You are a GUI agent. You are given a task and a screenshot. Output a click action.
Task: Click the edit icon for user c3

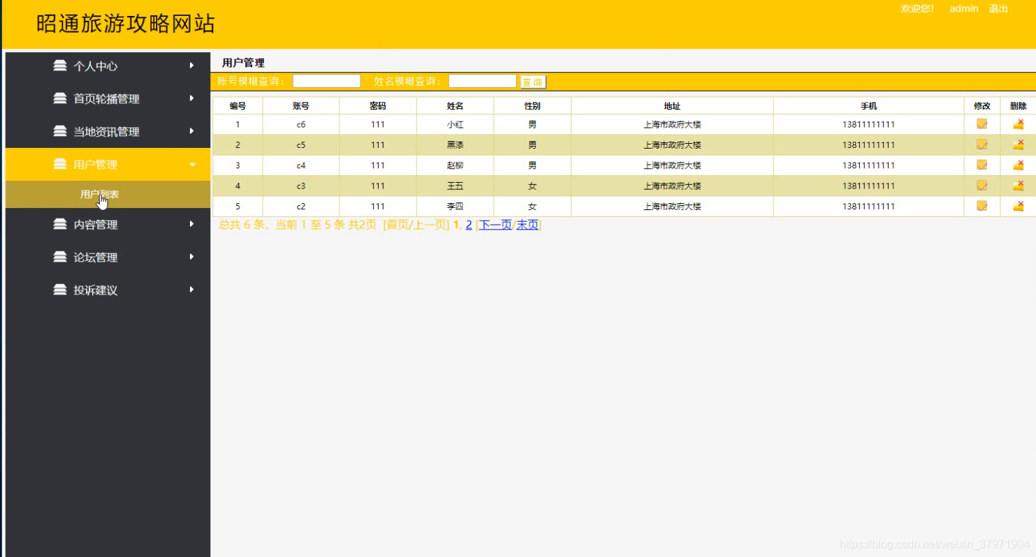[x=982, y=186]
